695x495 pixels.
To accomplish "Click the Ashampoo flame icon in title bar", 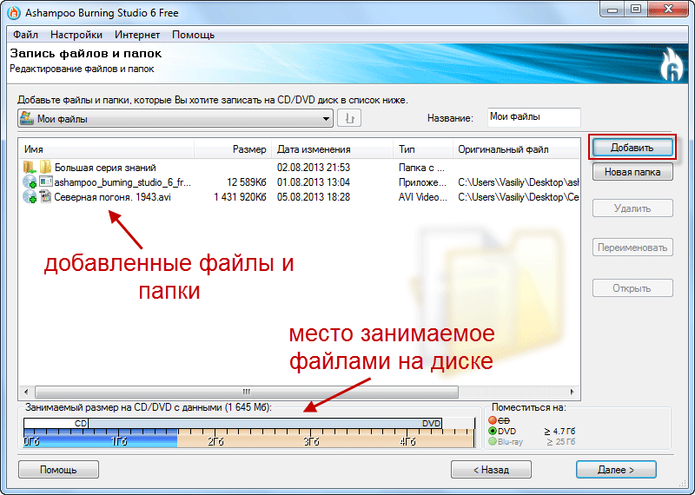I will point(14,13).
